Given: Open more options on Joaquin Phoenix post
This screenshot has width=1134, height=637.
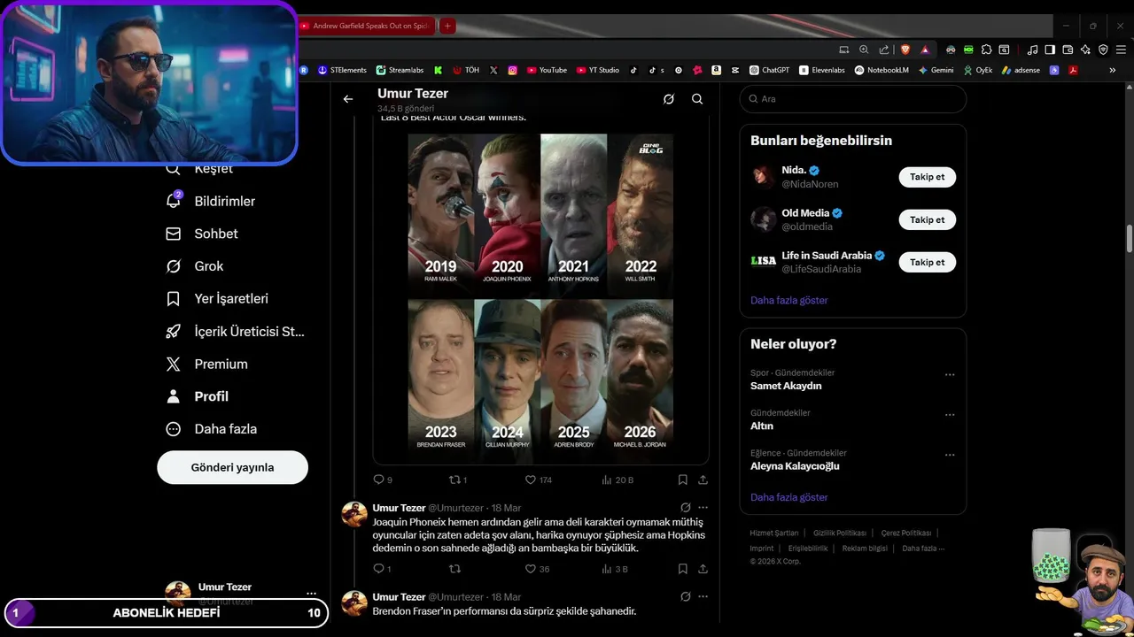Looking at the screenshot, I should click(703, 508).
